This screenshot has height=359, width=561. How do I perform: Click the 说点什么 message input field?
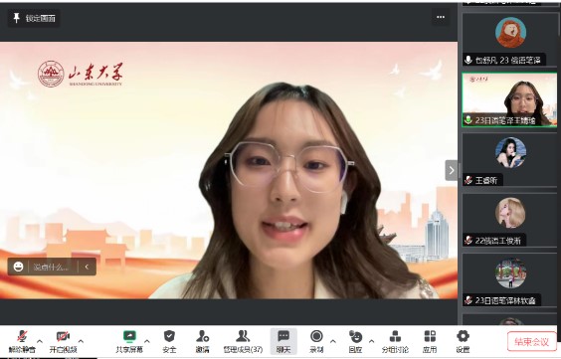(x=52, y=267)
